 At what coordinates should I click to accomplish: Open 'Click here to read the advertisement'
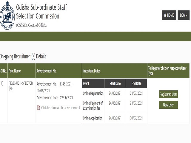[61, 108]
